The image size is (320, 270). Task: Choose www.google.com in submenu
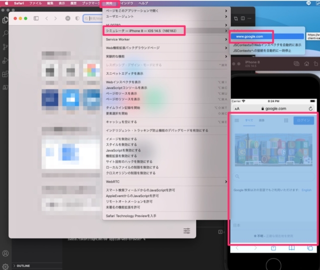(x=267, y=37)
